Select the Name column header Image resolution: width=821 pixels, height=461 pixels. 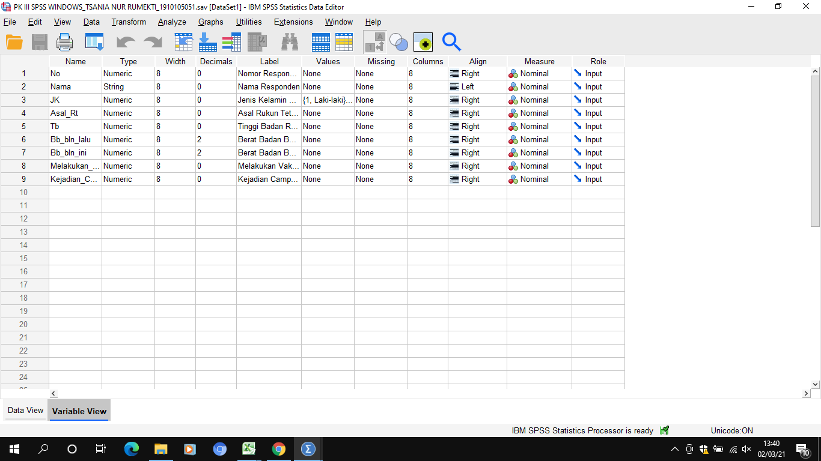[x=76, y=61]
